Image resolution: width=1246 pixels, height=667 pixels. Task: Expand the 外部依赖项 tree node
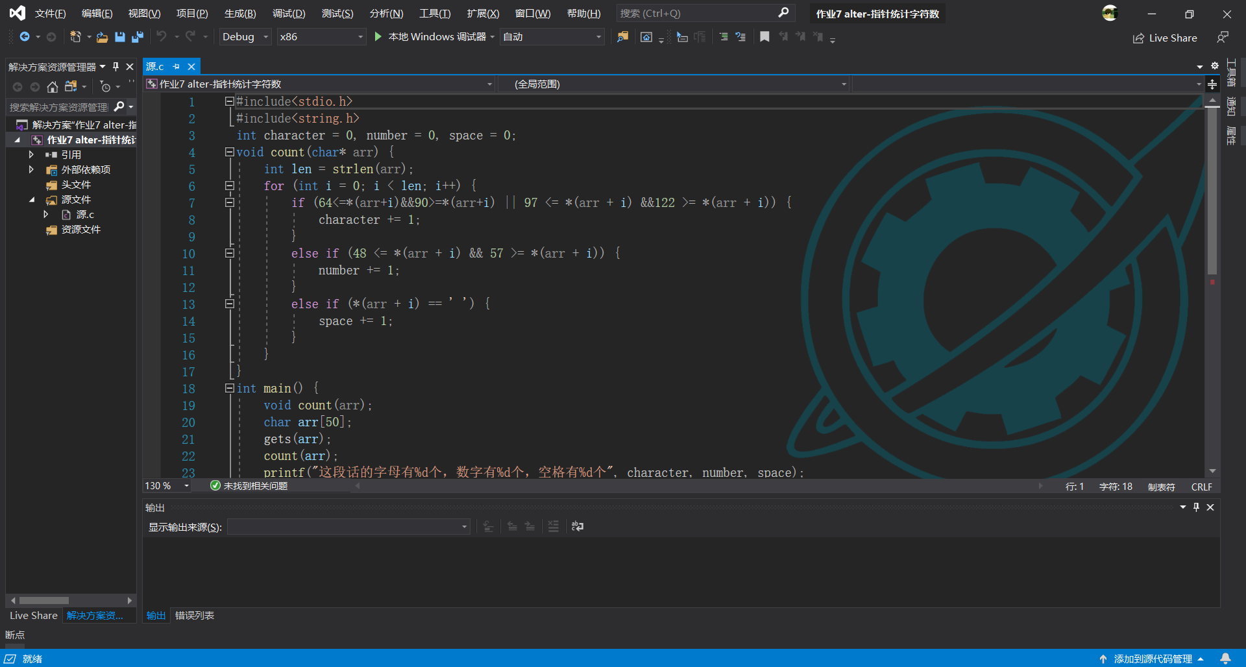click(x=31, y=169)
